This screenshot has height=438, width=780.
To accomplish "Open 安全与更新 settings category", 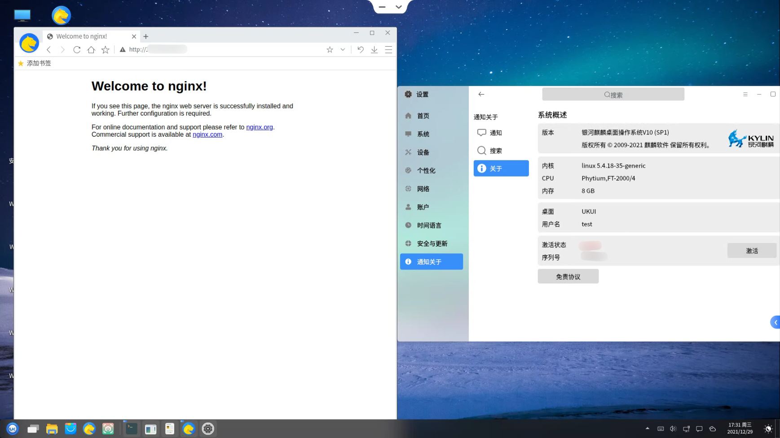I will tap(432, 243).
